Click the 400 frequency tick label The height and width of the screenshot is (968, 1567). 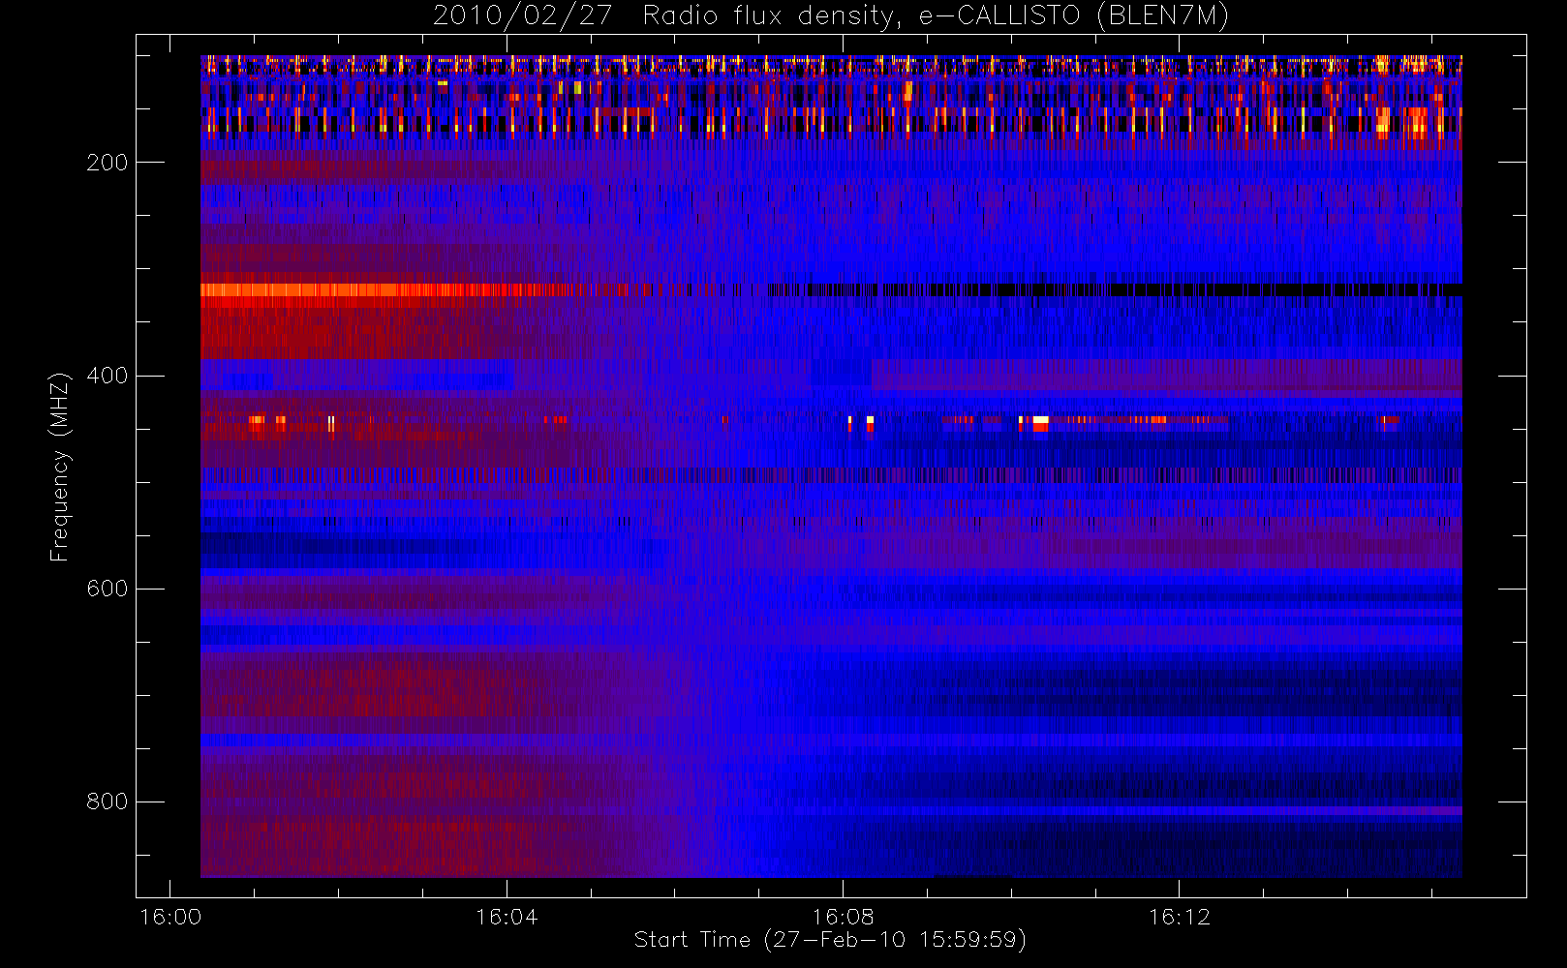(107, 376)
